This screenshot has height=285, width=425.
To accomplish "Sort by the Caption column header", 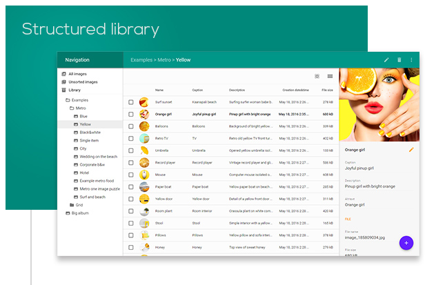I will point(197,90).
